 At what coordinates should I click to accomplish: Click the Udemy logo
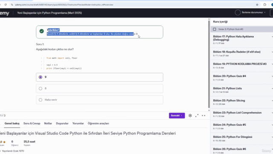[5, 13]
